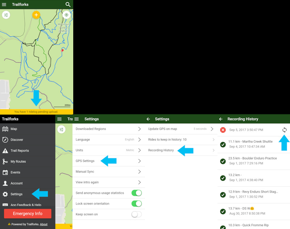
Task: Tap the calendar icon for Events
Action: point(5,172)
